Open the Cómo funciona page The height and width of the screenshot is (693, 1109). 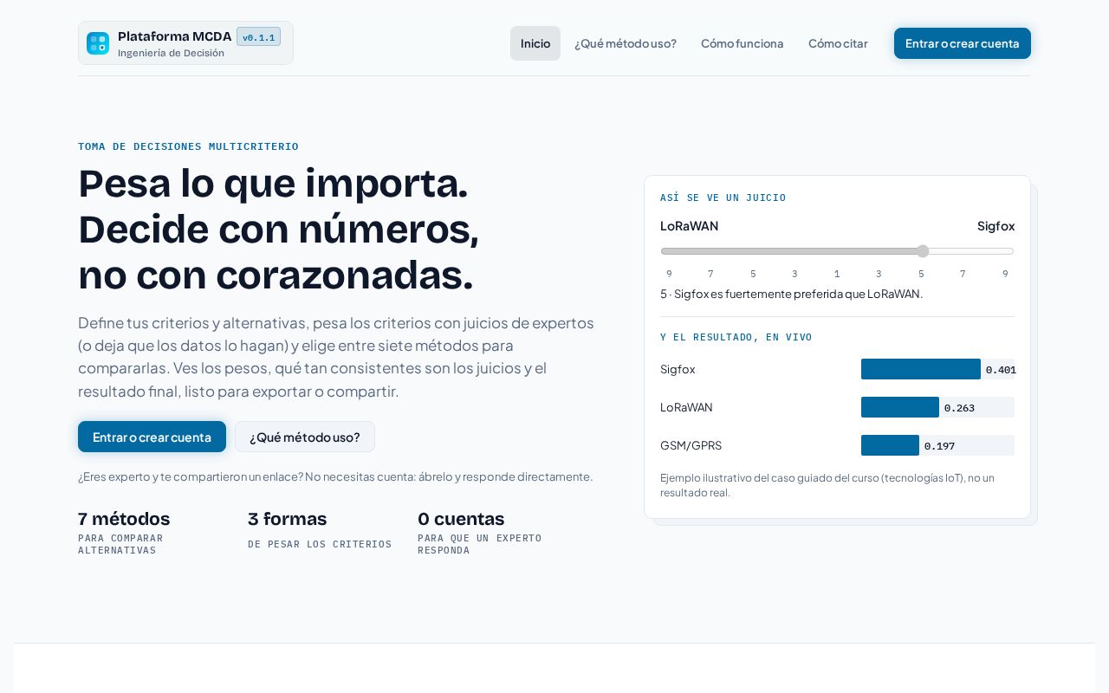743,43
